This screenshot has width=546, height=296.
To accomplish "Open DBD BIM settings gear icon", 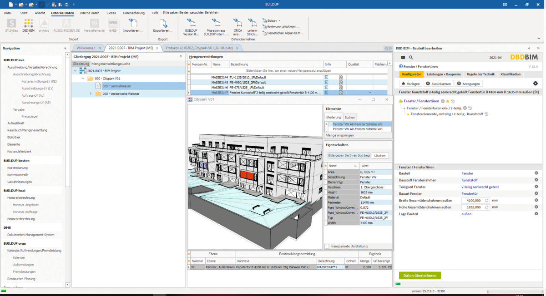I will click(535, 84).
